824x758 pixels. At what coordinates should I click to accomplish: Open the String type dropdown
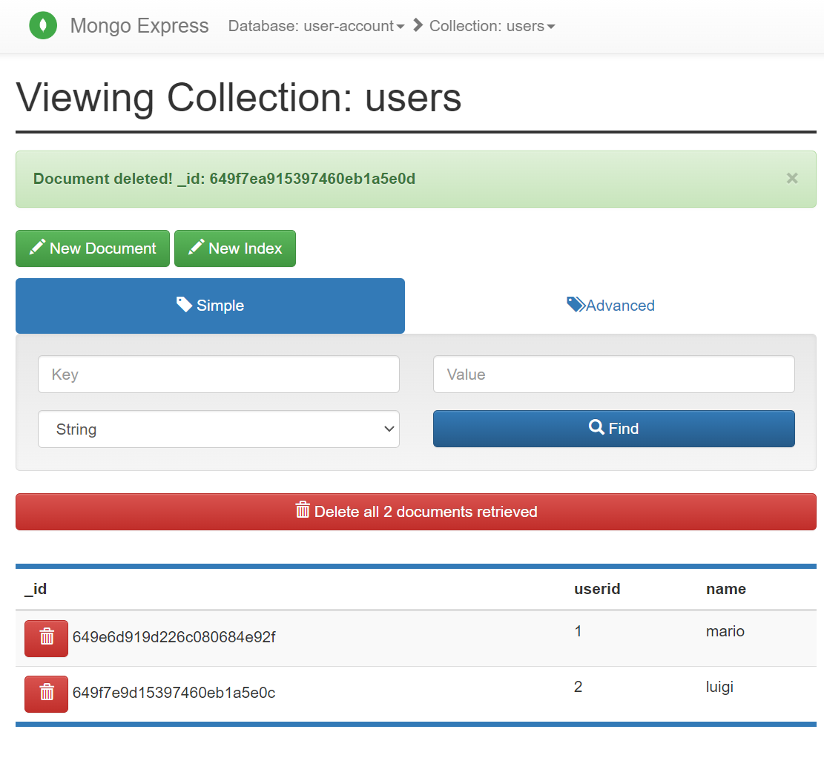[219, 429]
